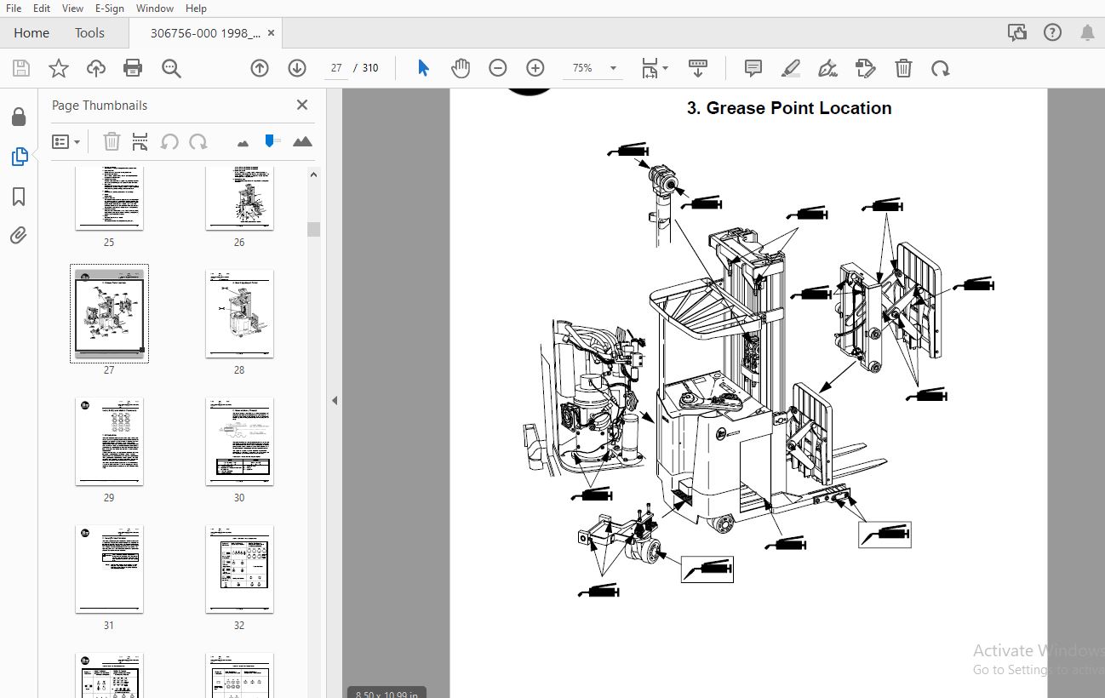
Task: Select the Highlight text tool
Action: (x=791, y=68)
